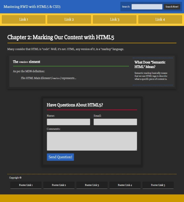The height and width of the screenshot is (202, 184).
Task: Click the Copyright © text
Action: [x=15, y=178]
